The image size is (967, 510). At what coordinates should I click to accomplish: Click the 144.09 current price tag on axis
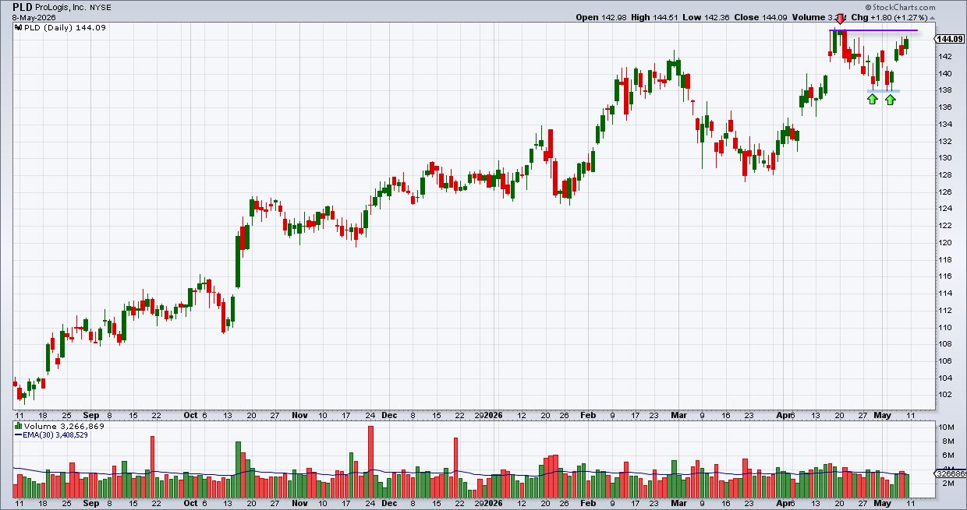[x=949, y=39]
